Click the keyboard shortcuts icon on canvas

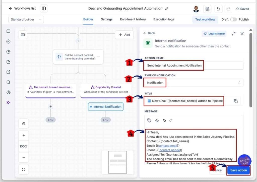(x=23, y=35)
